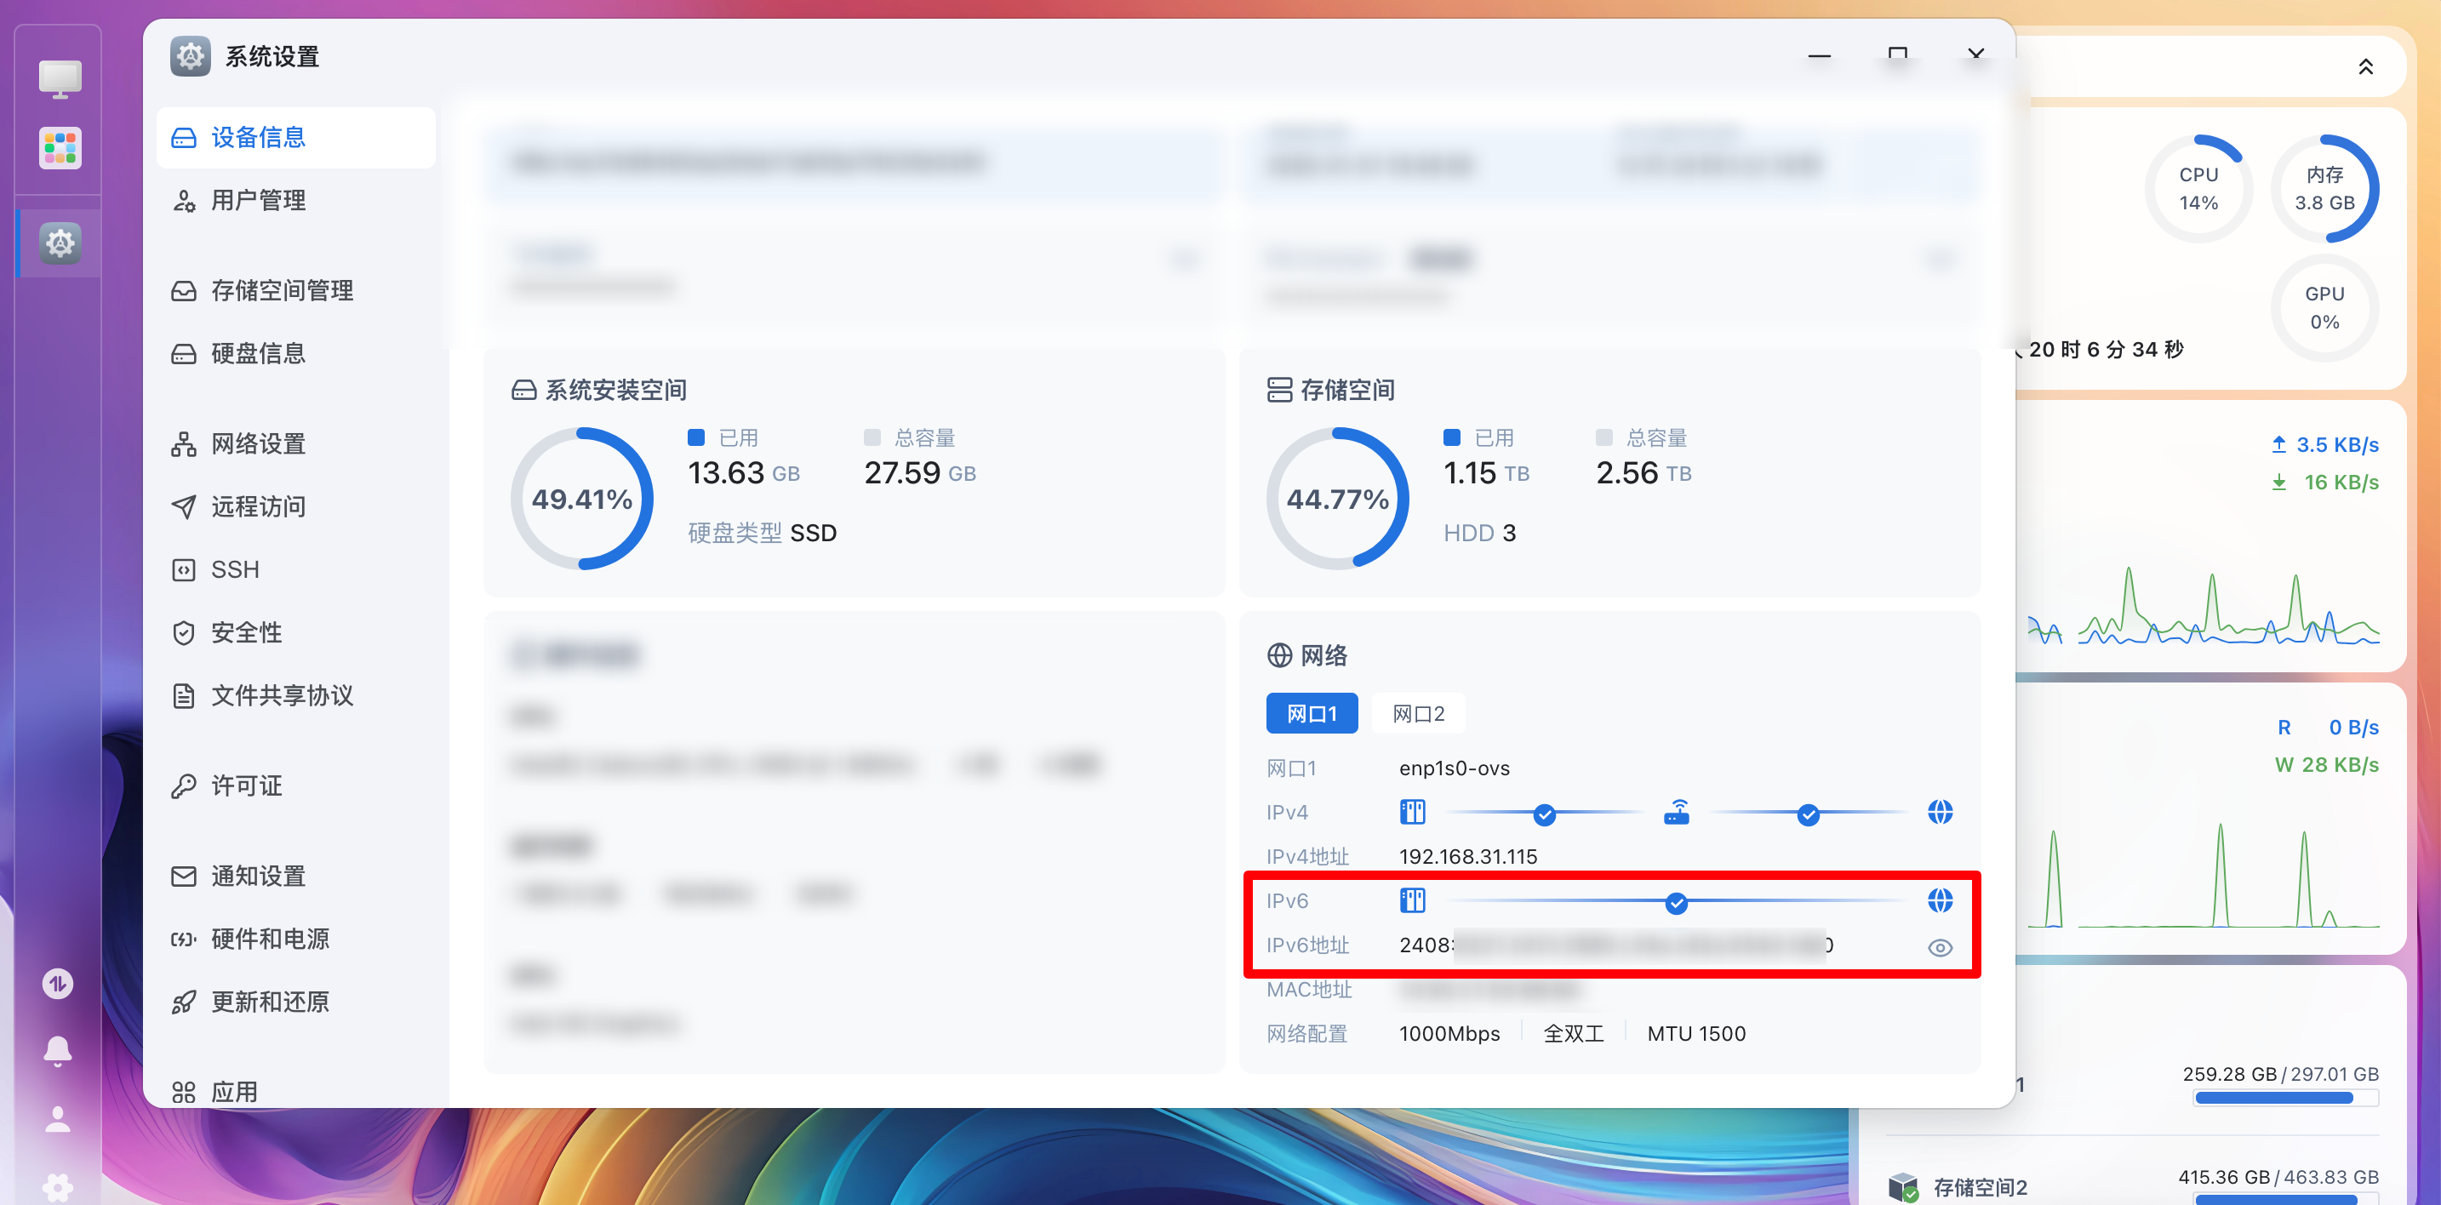
Task: Go to 网络设置 settings page
Action: [258, 443]
